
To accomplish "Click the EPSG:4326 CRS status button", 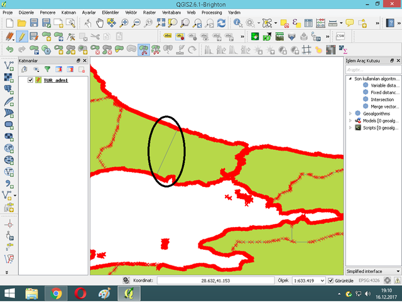I will (x=369, y=281).
